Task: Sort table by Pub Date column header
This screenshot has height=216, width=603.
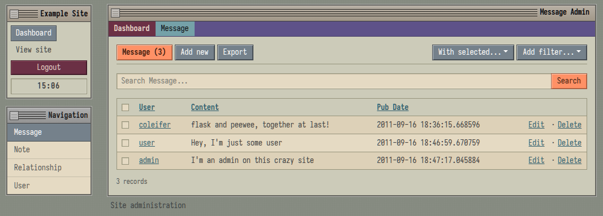Action: [x=393, y=107]
